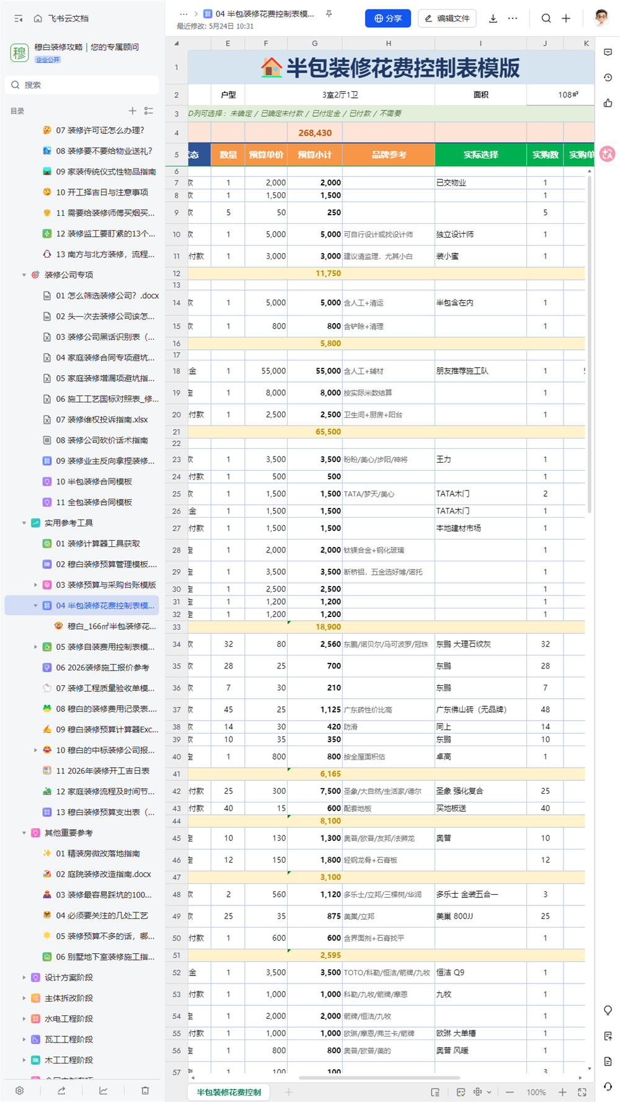Open the comments panel icon on right edge
The image size is (620, 1102).
click(608, 53)
